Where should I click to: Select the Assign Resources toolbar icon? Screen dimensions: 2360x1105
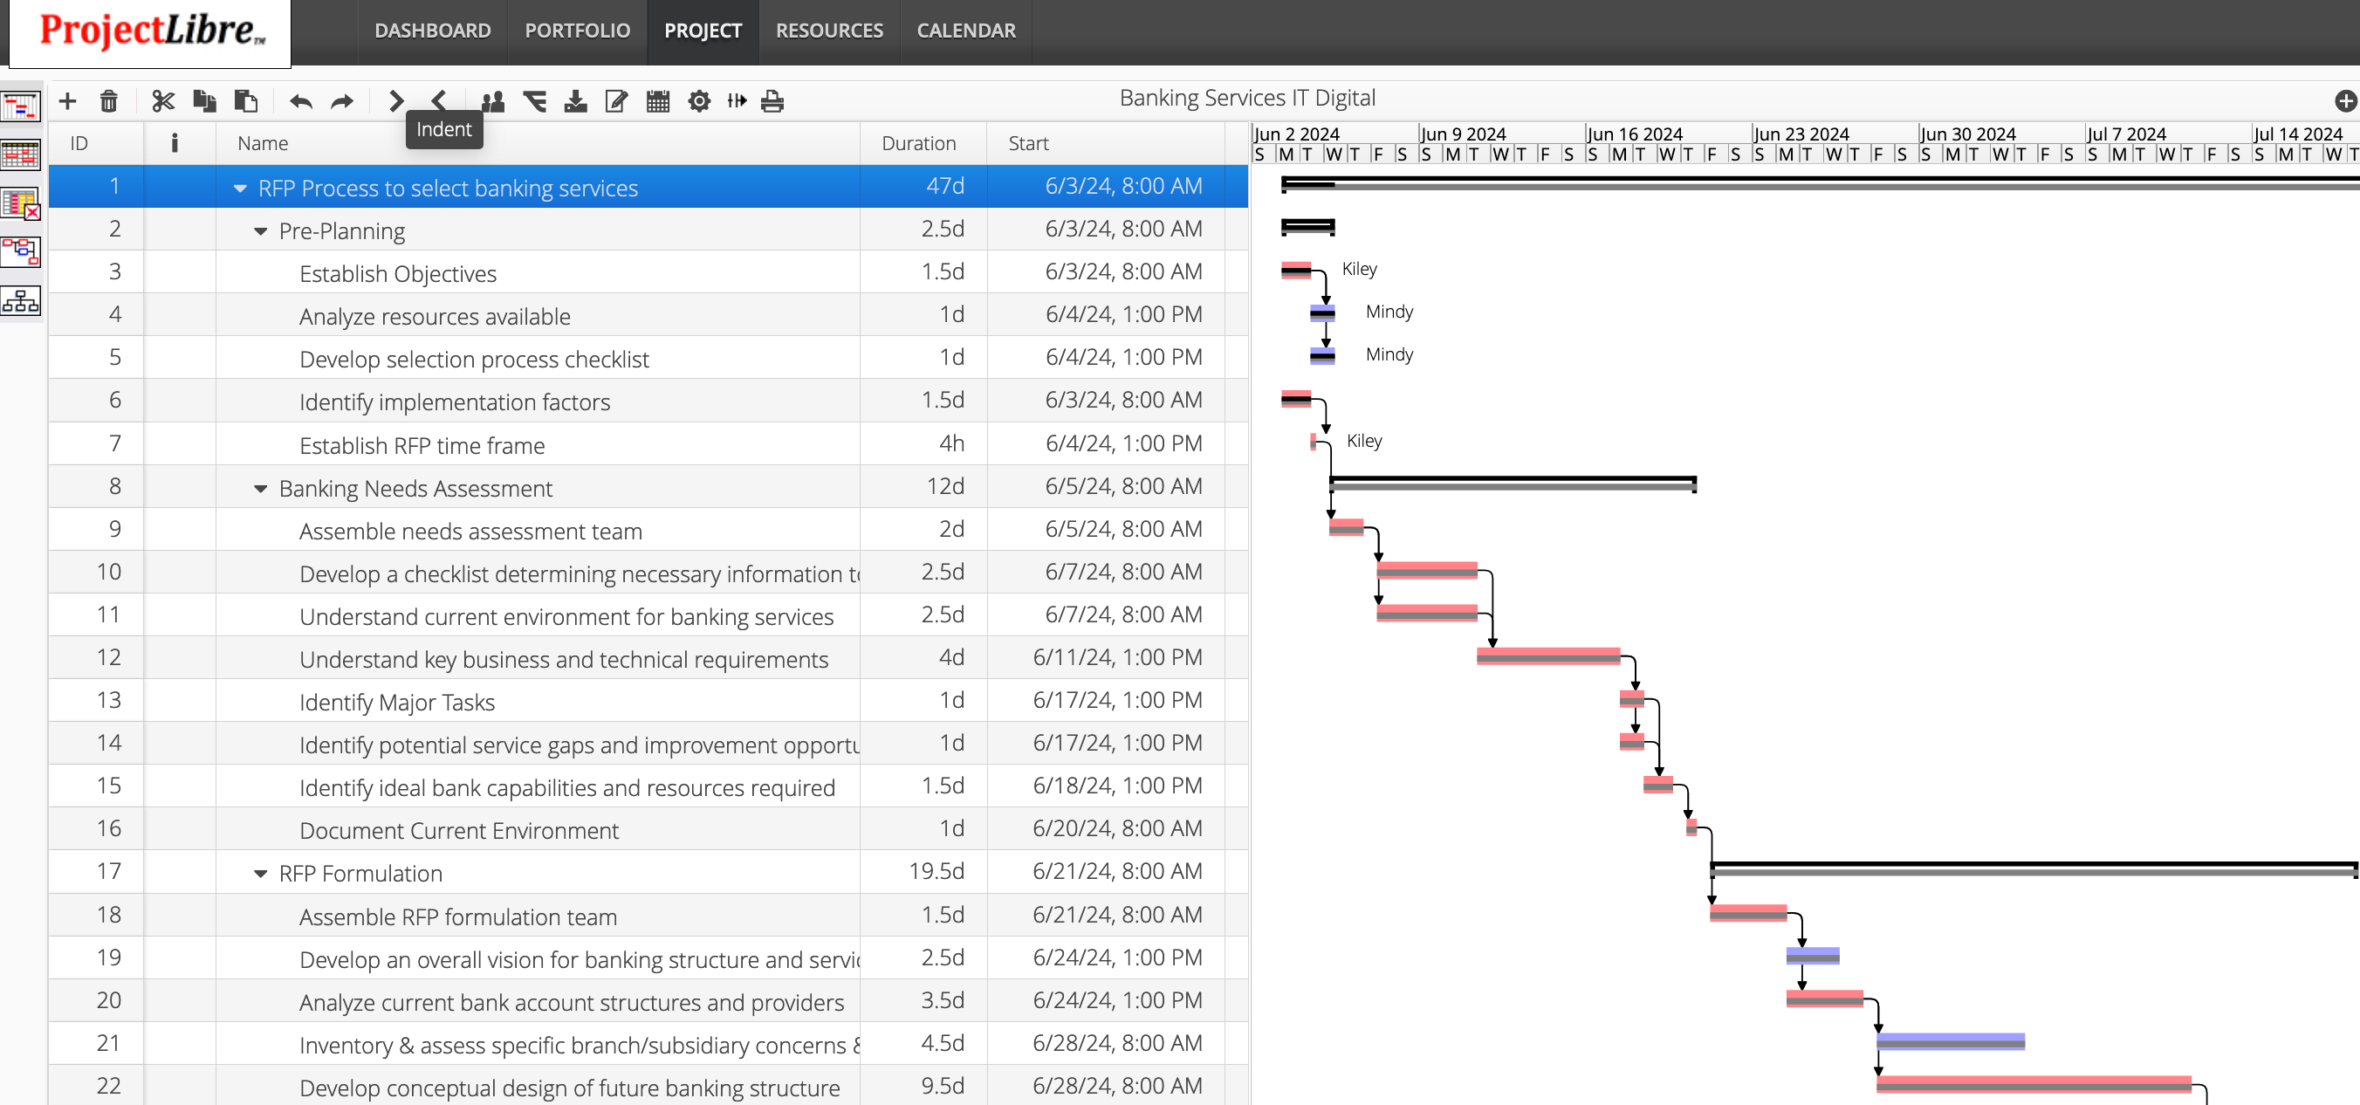coord(492,100)
